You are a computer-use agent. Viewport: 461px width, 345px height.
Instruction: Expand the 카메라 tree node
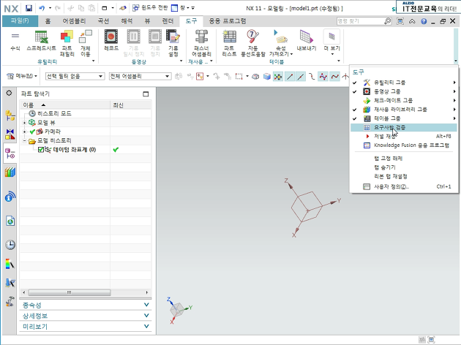tap(25, 132)
